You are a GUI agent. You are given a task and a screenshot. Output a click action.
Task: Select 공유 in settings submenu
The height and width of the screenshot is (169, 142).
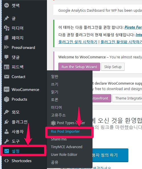tap(55, 162)
